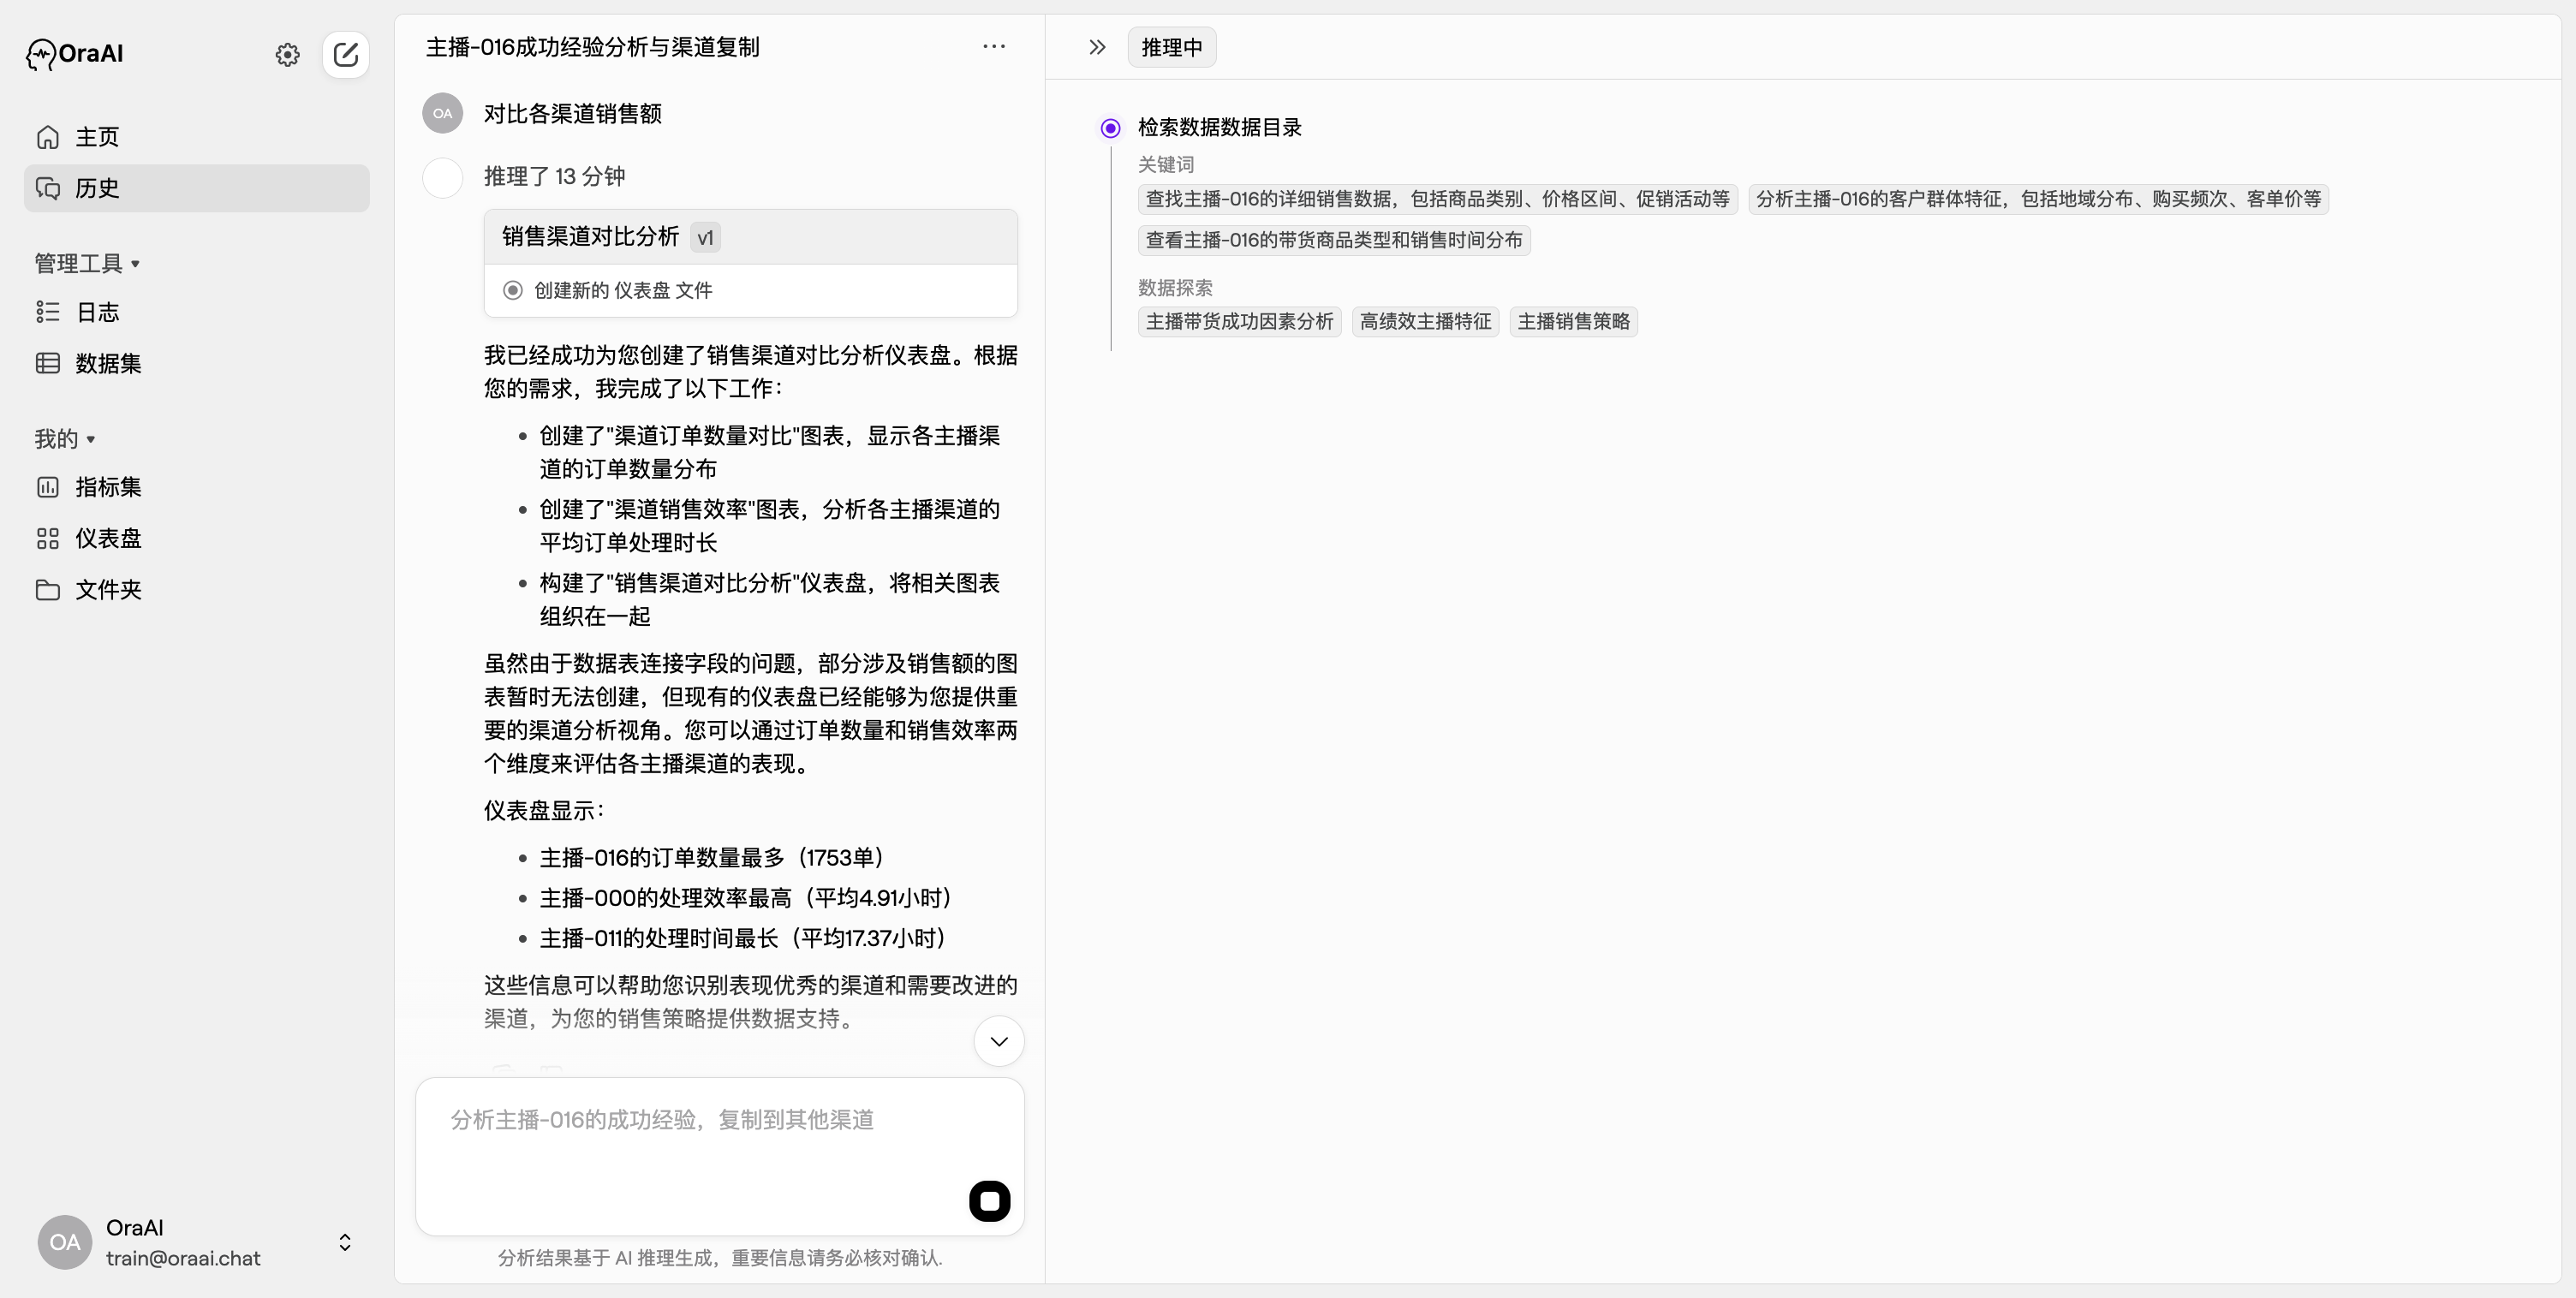Open account switcher next to train@oraai.chat

click(x=344, y=1242)
